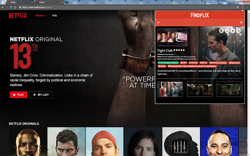This screenshot has height=156, width=250.
Task: Click the Oscar nominations tag
Action: (192, 66)
